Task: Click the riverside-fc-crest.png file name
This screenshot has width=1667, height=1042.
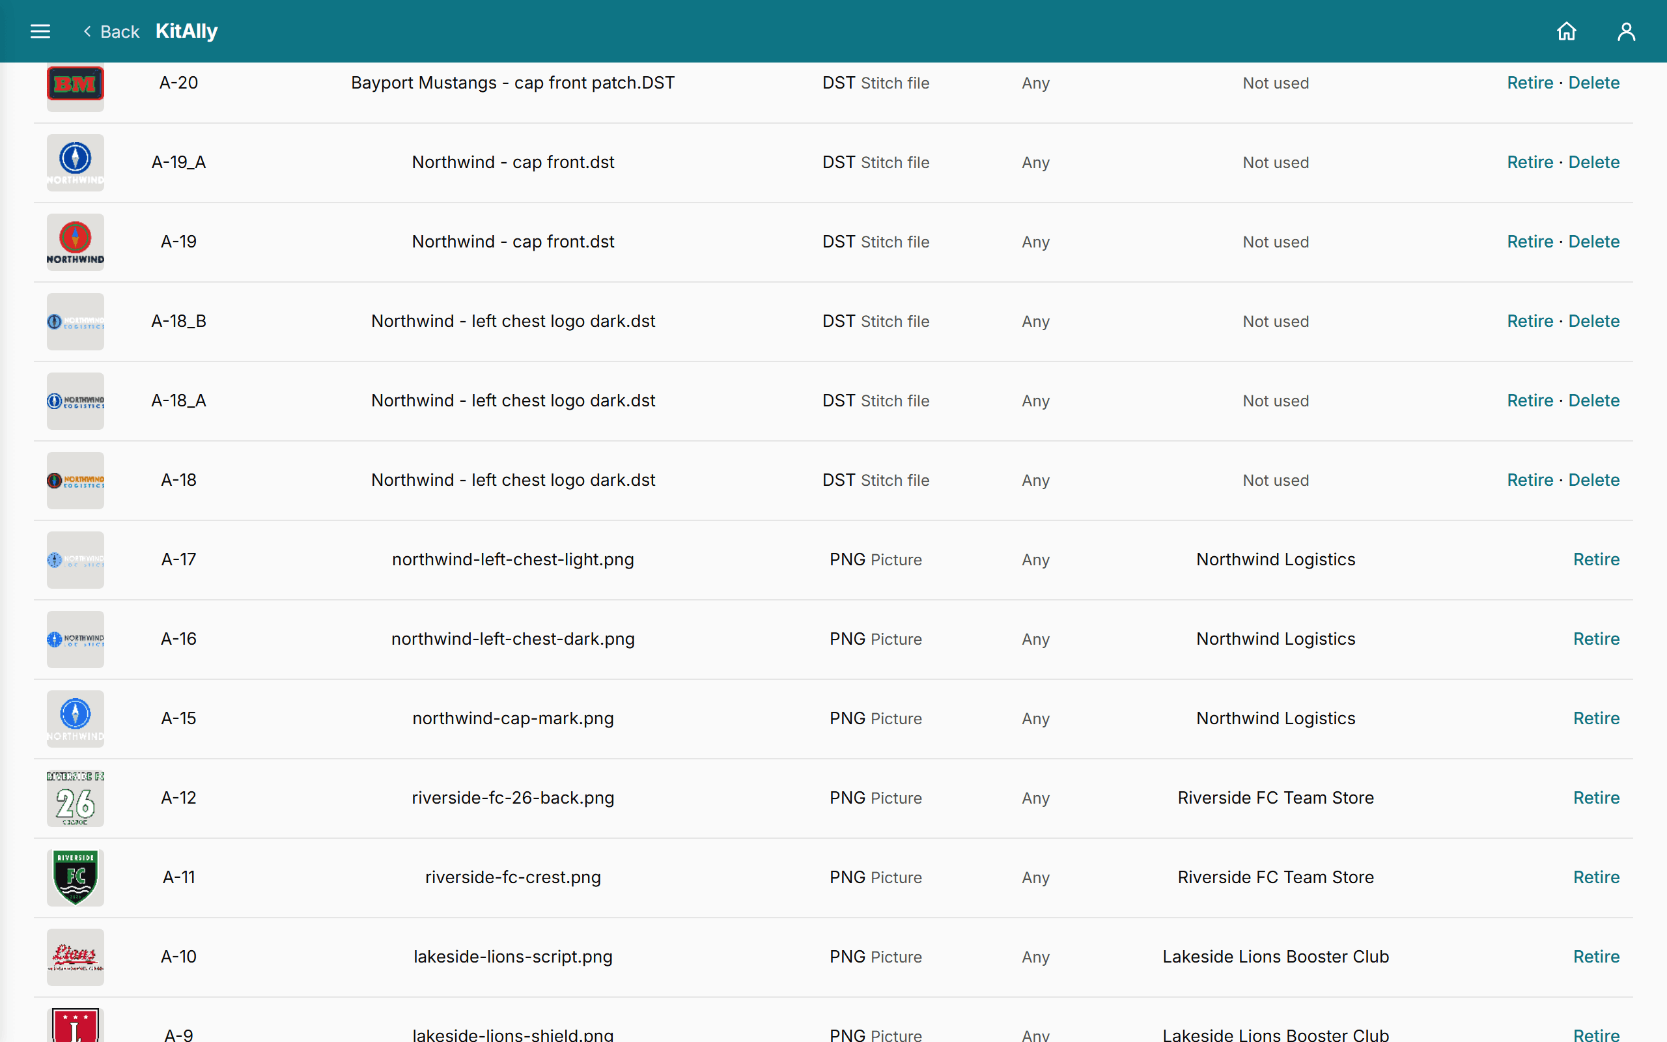Action: [512, 877]
